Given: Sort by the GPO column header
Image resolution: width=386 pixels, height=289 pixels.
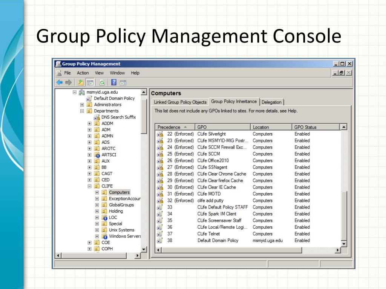Looking at the screenshot, I should point(223,127).
